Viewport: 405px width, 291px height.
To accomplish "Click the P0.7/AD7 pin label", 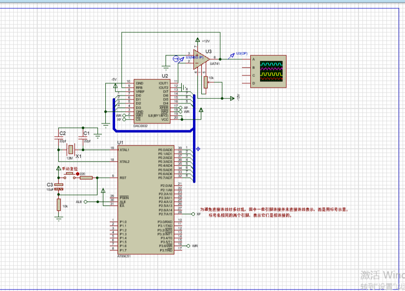I will tap(166, 178).
